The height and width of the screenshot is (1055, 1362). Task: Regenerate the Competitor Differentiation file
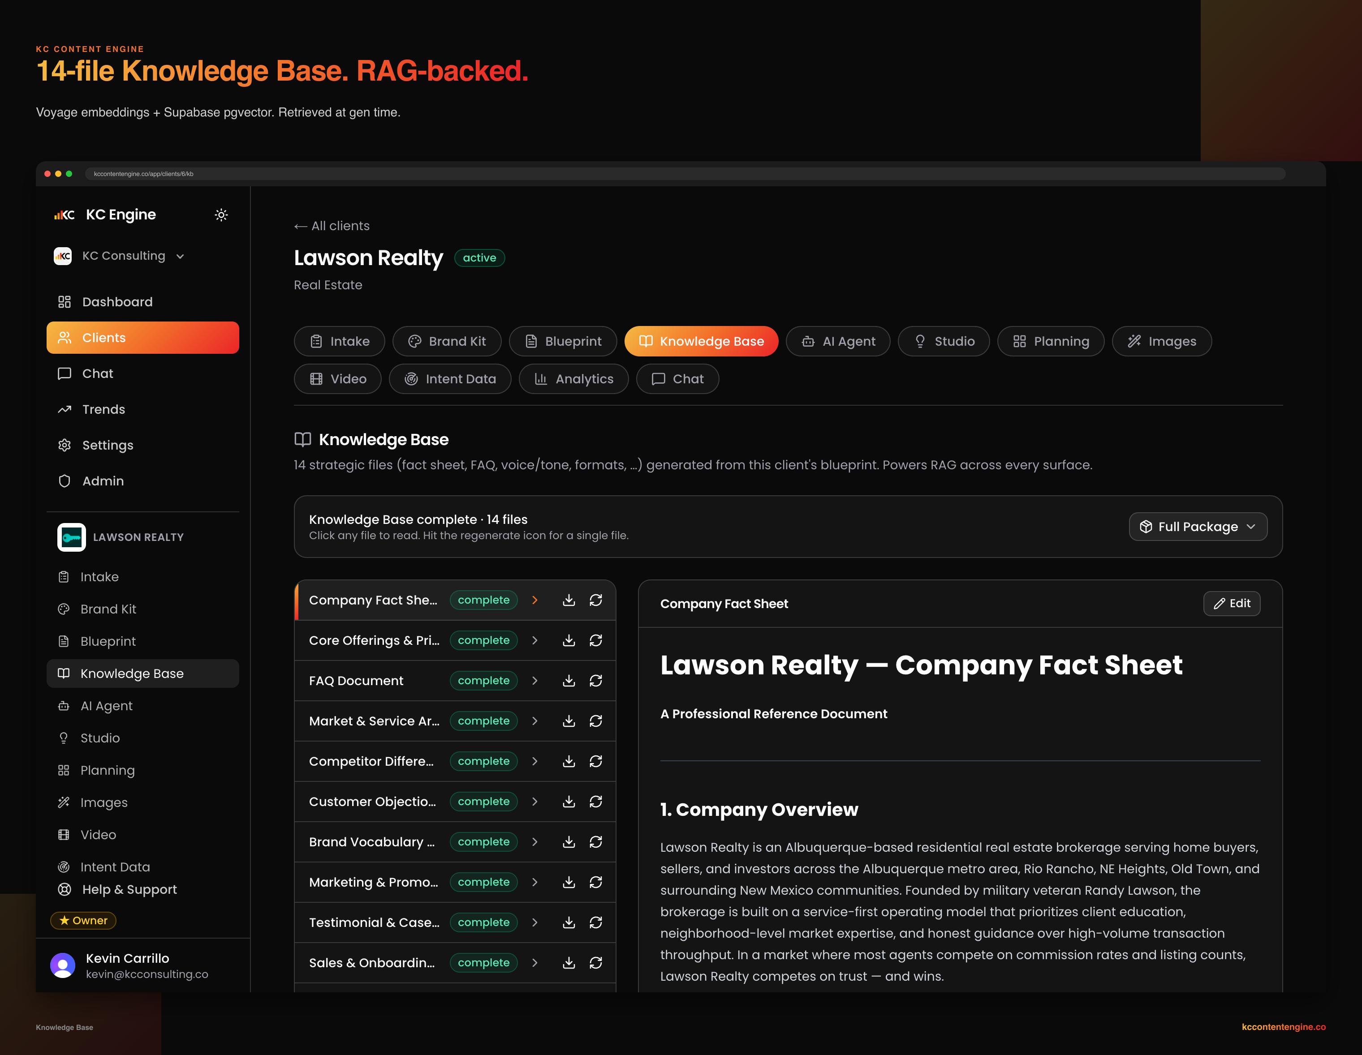[x=596, y=762]
